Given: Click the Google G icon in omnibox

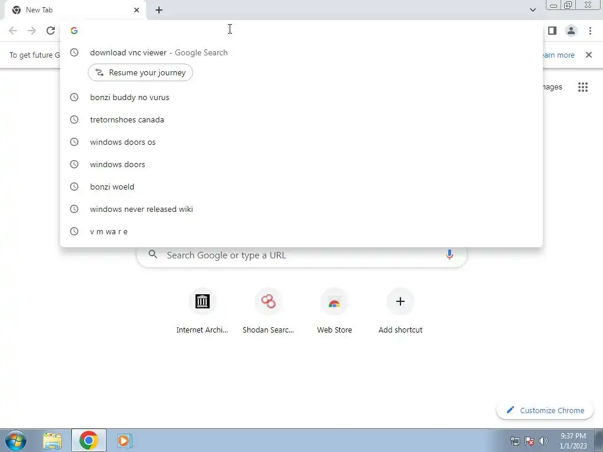Looking at the screenshot, I should point(74,31).
